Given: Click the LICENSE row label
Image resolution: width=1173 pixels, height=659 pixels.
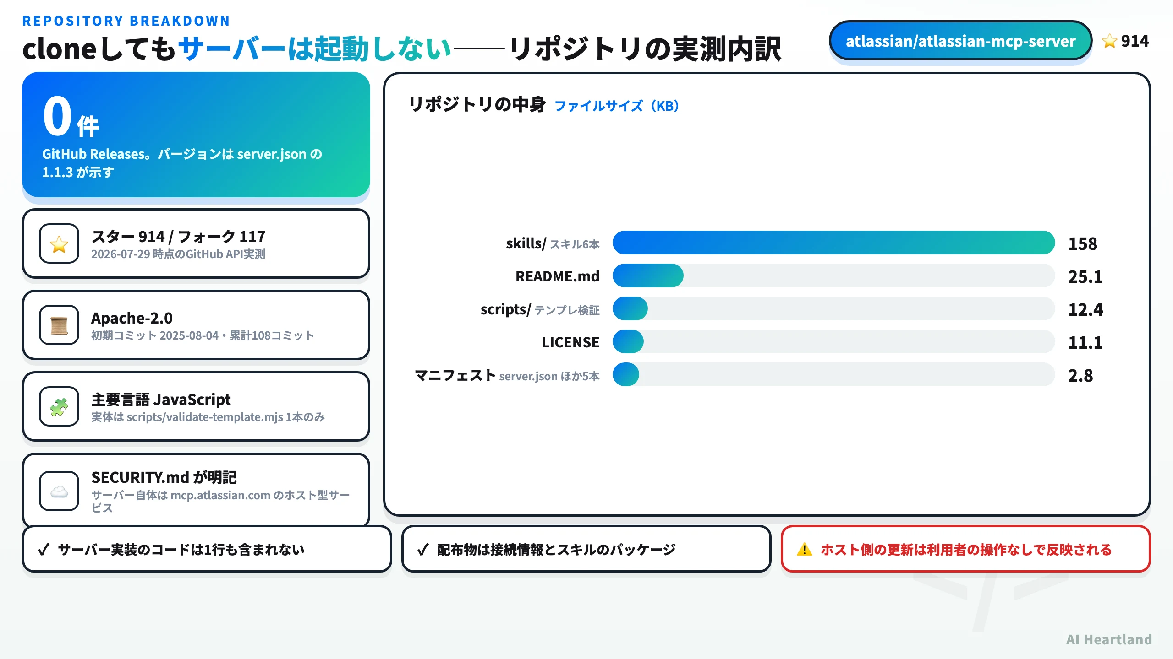Looking at the screenshot, I should coord(570,342).
